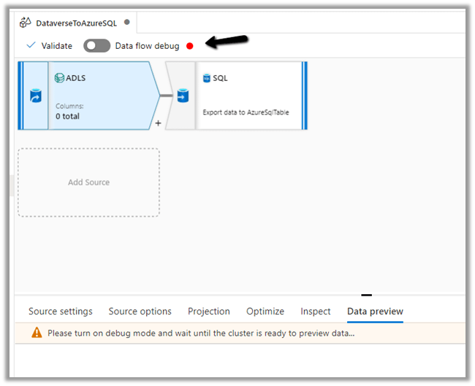Open the DataverseToAzureSQL tab

[x=76, y=23]
